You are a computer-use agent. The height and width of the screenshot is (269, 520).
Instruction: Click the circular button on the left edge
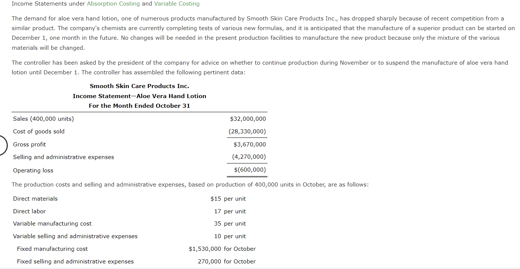pyautogui.click(x=2, y=145)
